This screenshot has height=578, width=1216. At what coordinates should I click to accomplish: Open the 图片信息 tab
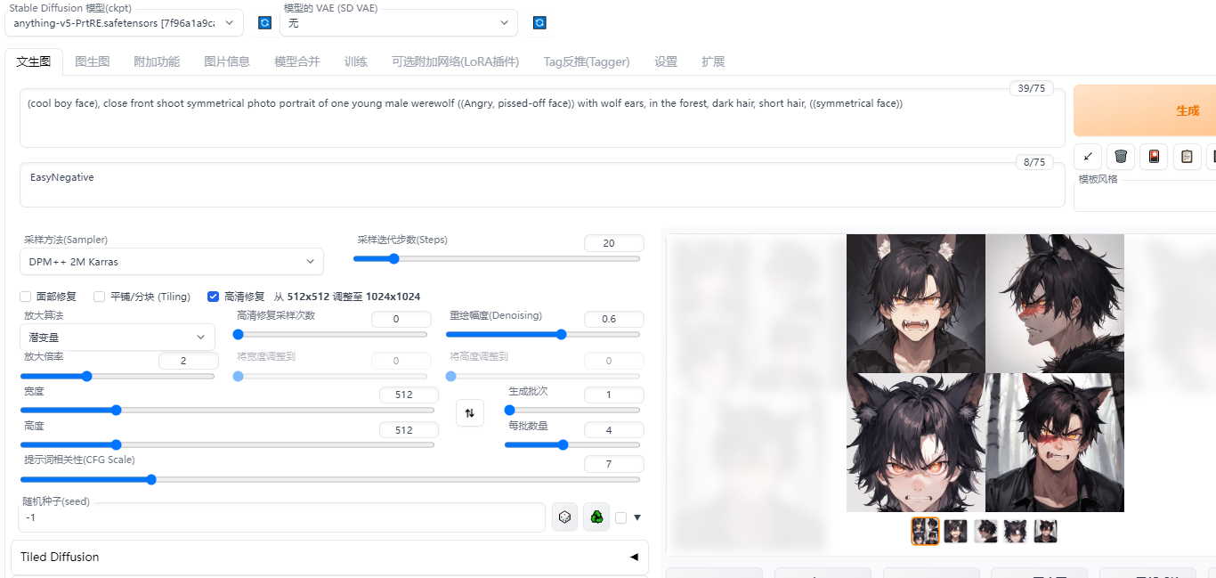click(227, 61)
